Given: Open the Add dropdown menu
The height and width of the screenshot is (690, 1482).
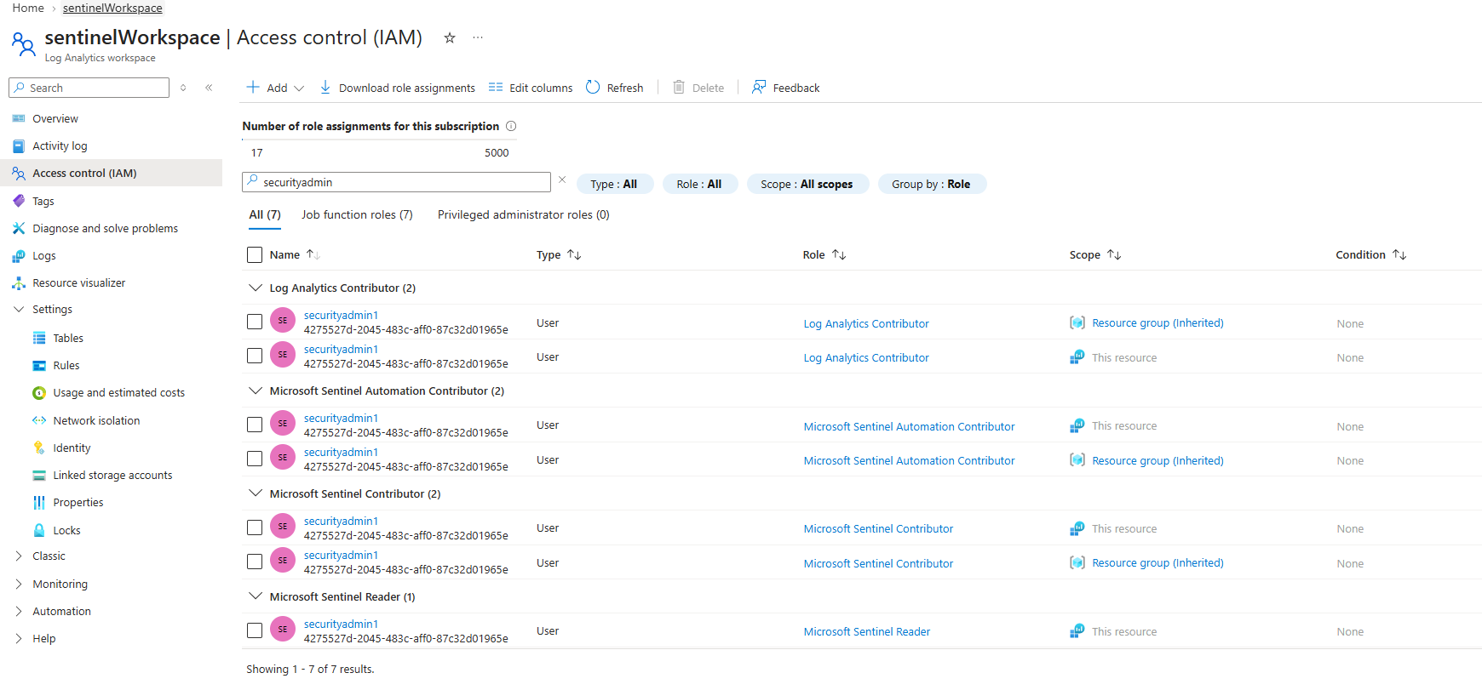Looking at the screenshot, I should click(275, 88).
